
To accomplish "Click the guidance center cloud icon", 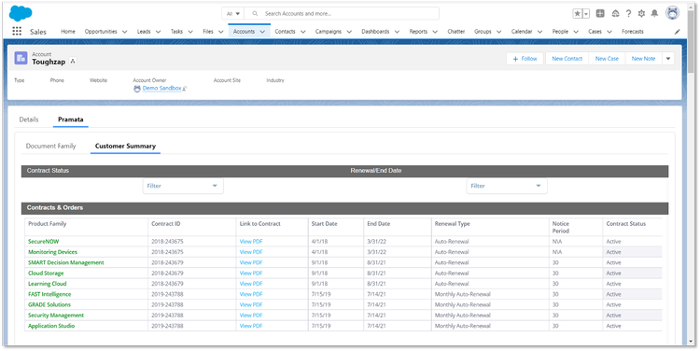I will pos(615,13).
